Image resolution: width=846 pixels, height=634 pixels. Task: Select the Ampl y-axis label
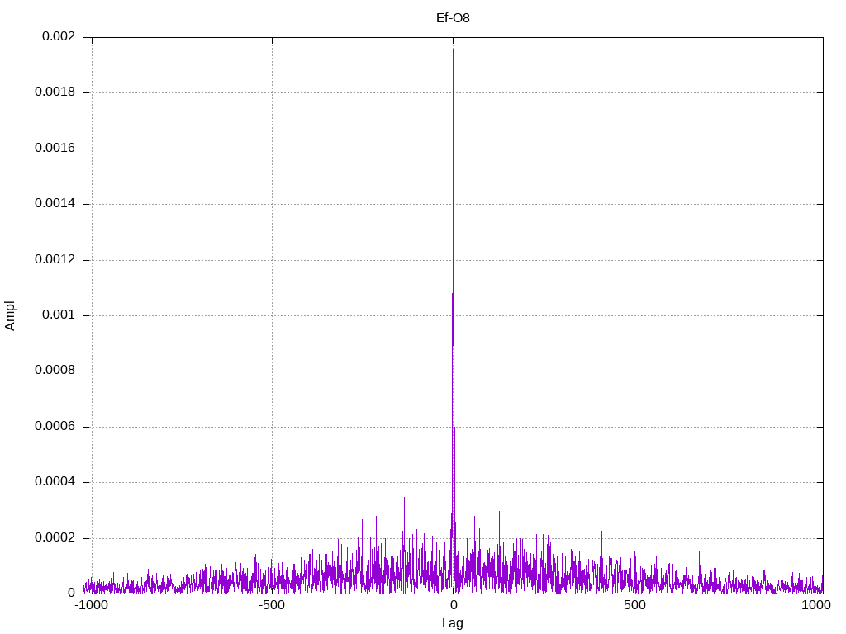[x=10, y=315]
